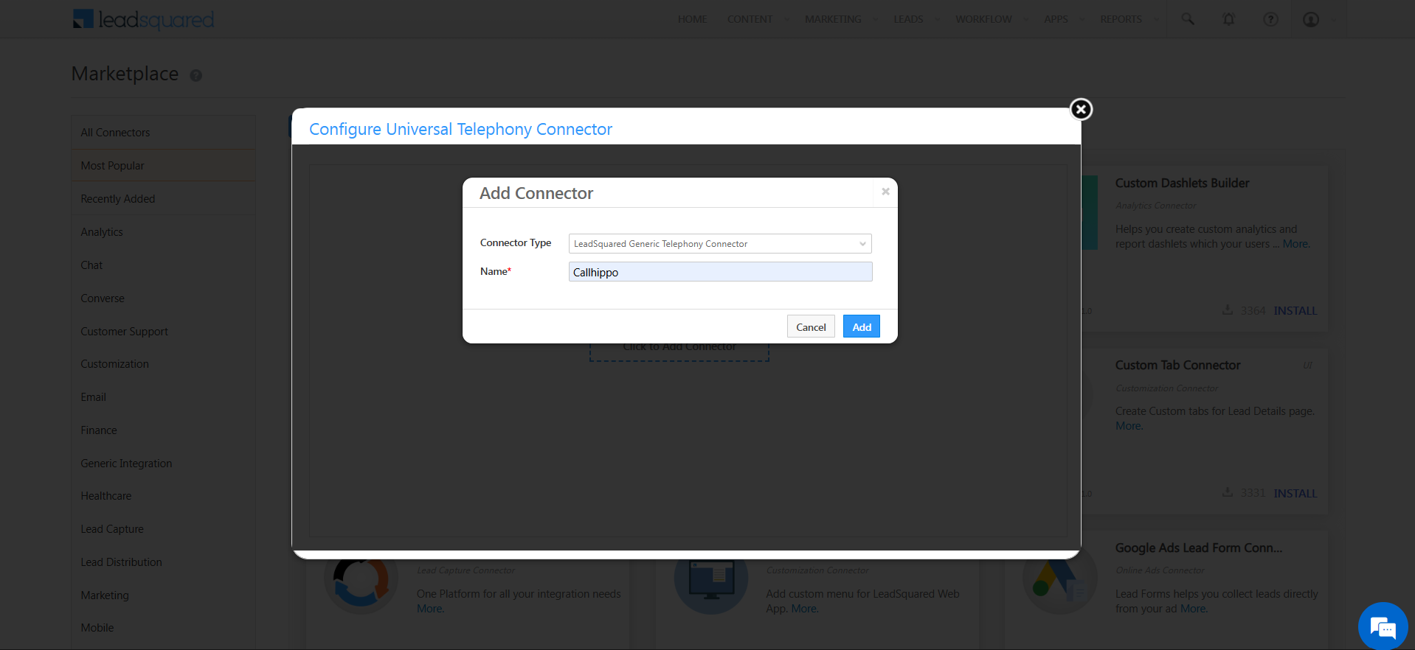Open More link for Google Ads Lead Form
The height and width of the screenshot is (650, 1415).
(x=1194, y=609)
